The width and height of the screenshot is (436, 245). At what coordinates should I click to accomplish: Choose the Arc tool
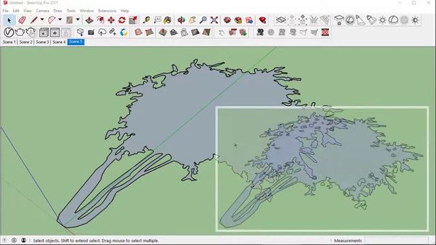(52, 20)
